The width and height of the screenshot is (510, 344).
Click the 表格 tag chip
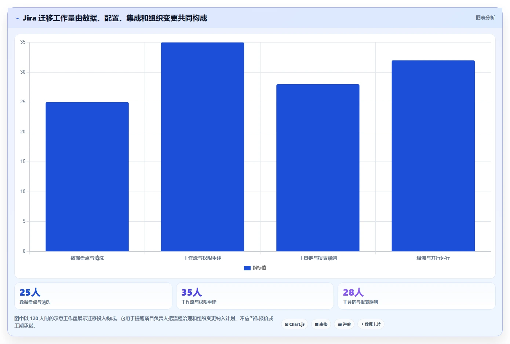(321, 324)
